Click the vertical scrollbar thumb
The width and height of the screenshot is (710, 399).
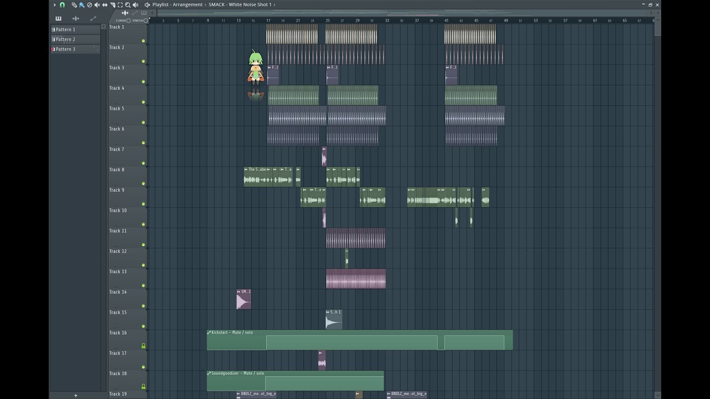(658, 27)
